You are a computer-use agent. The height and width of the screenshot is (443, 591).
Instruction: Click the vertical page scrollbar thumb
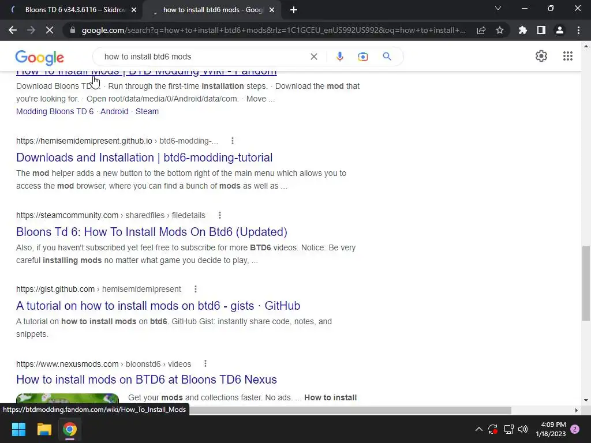pyautogui.click(x=586, y=283)
